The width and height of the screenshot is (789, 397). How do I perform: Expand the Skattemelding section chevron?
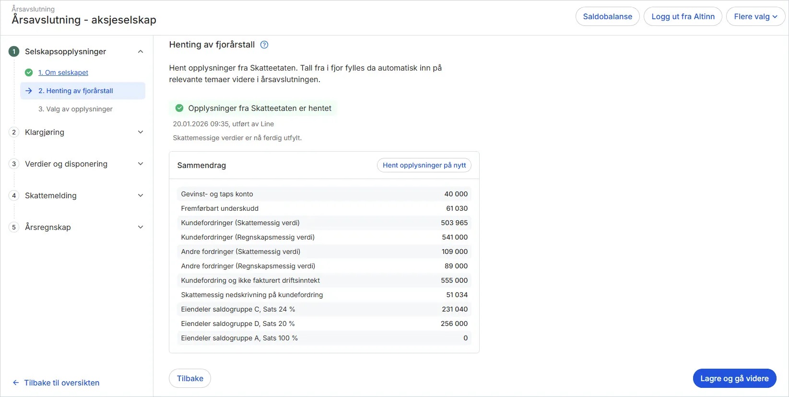[x=141, y=195]
